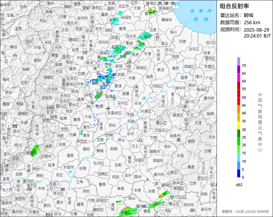Click the 济阳区 map label
The width and height of the screenshot is (273, 217).
point(157,86)
